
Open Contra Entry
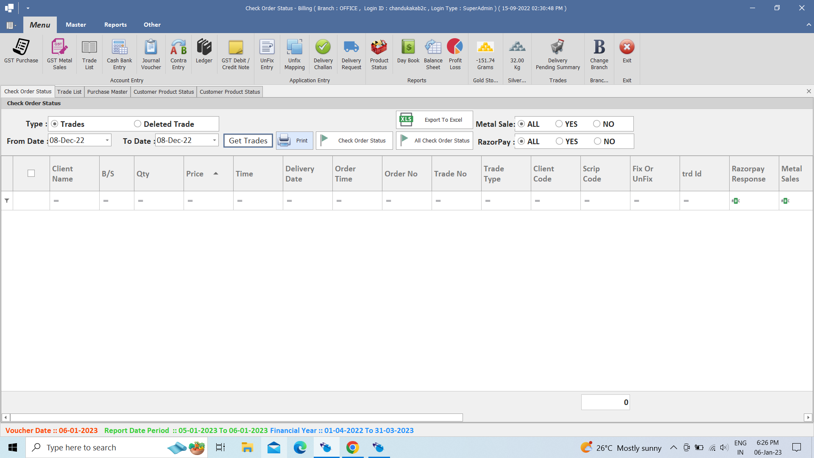(178, 54)
